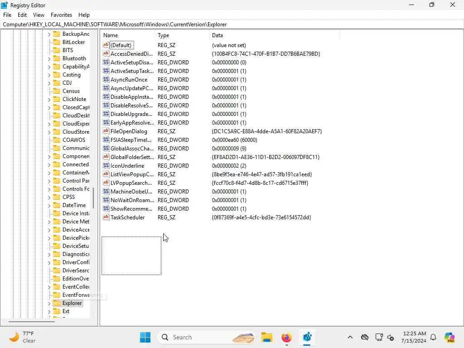Select the string icon of AccessDeniedDi... value
Viewport: 464px width, 348px height.
(106, 53)
